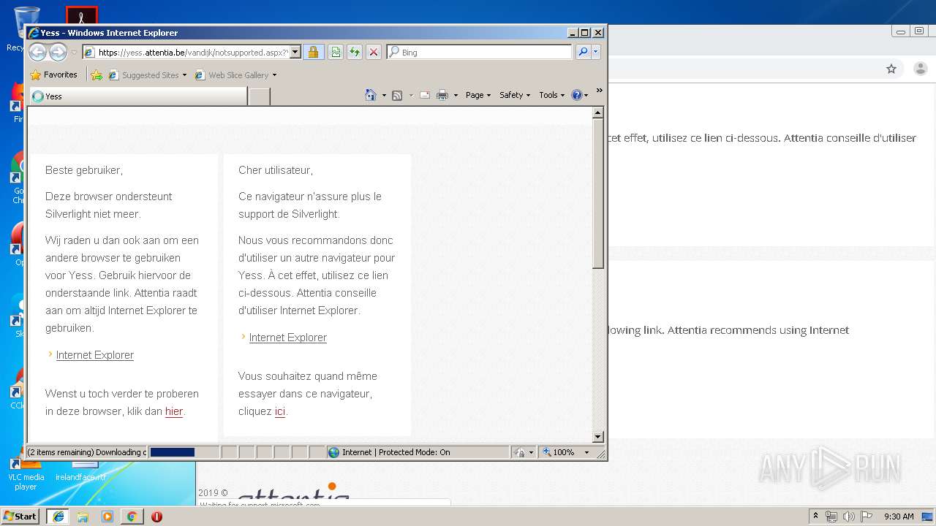Open the Tools menu
Screen dimensions: 936x526
tap(552, 95)
